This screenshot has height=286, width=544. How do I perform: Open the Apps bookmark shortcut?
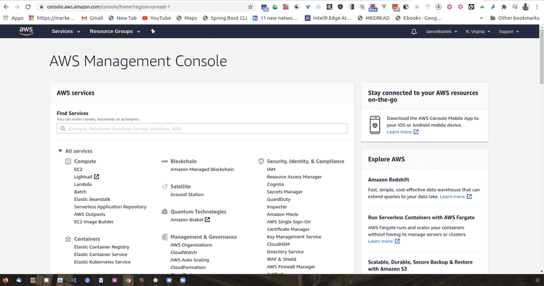pyautogui.click(x=13, y=18)
